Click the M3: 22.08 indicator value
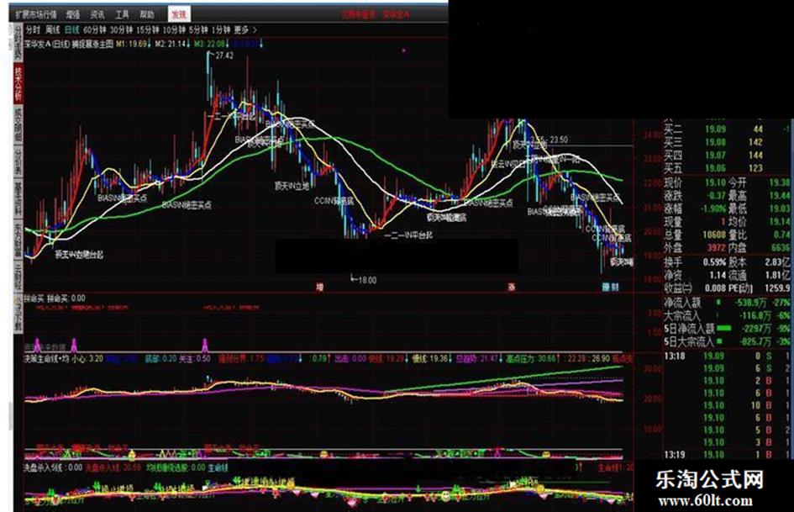The height and width of the screenshot is (512, 794). click(x=211, y=44)
